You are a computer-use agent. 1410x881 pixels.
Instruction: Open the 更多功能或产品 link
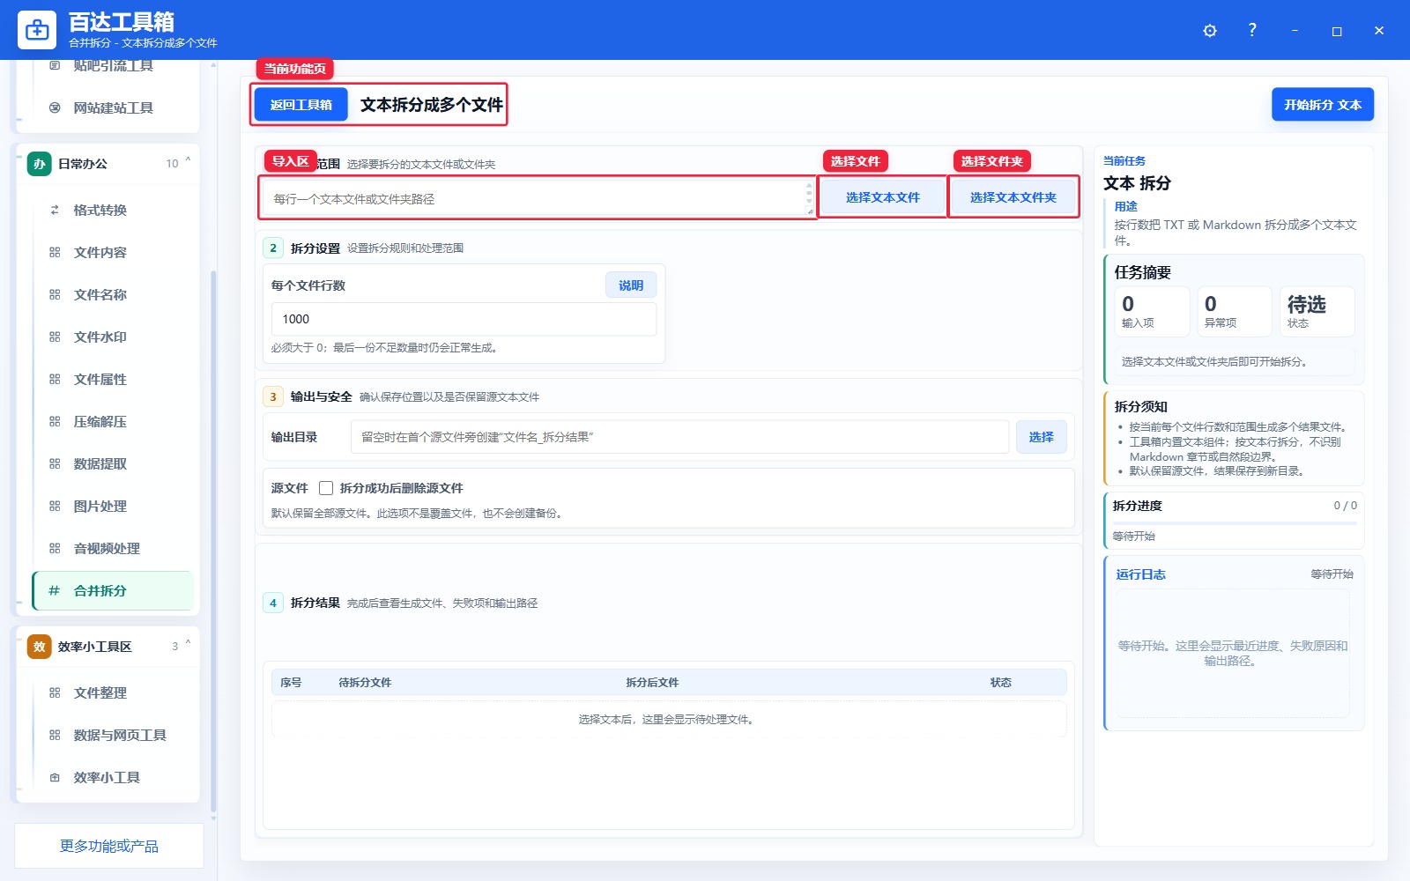coord(109,846)
